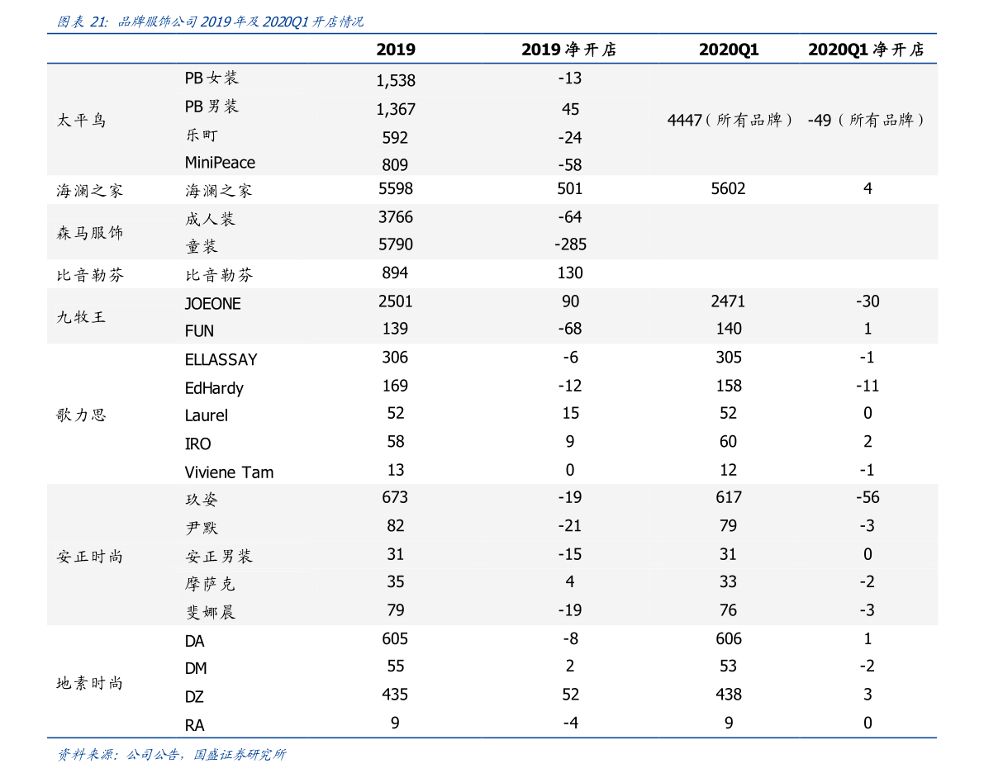The height and width of the screenshot is (778, 984).
Task: Click the 太平鸟 company cell
Action: click(x=81, y=120)
